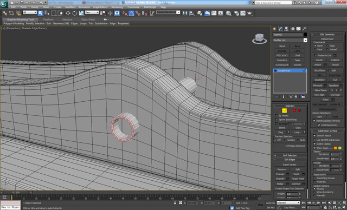Screen dimensions: 347x210
Task: Click the Loop selection button
Action: click(297, 132)
